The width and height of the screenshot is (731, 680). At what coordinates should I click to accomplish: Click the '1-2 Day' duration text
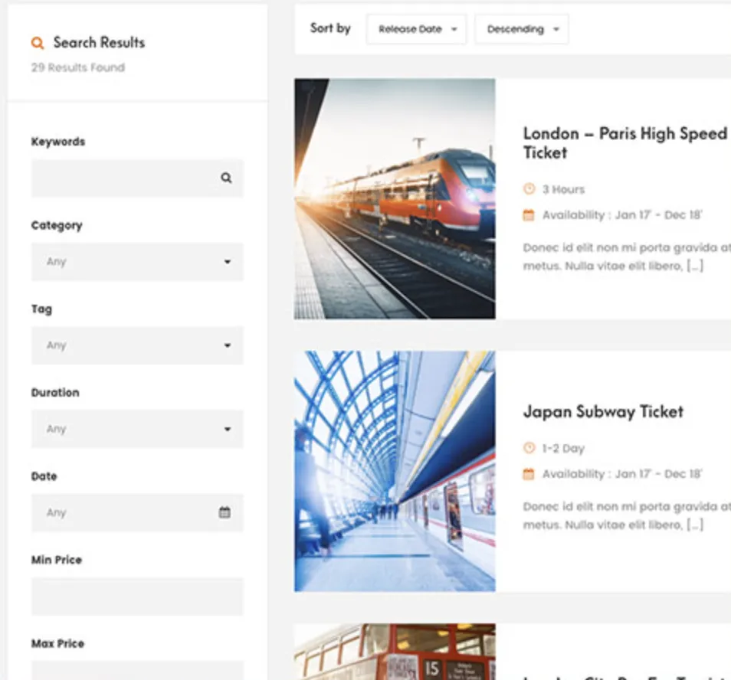(x=563, y=449)
